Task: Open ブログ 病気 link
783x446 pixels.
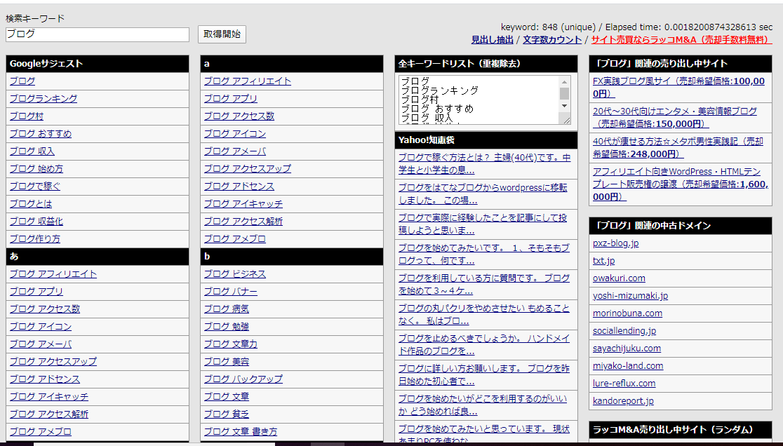Action: (226, 309)
